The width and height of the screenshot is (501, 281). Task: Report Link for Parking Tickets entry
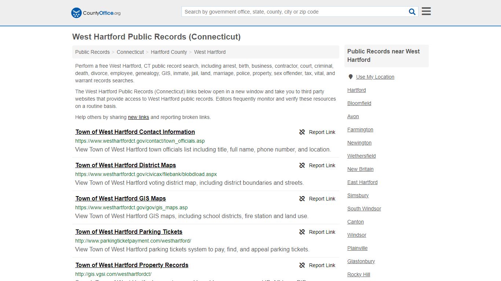[322, 232]
